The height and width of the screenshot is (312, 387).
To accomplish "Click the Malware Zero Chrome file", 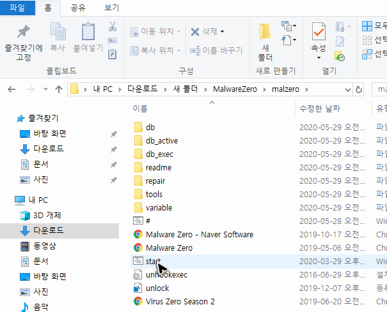I will pyautogui.click(x=169, y=248).
